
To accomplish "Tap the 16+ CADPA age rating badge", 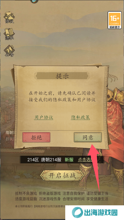I will [115, 20].
